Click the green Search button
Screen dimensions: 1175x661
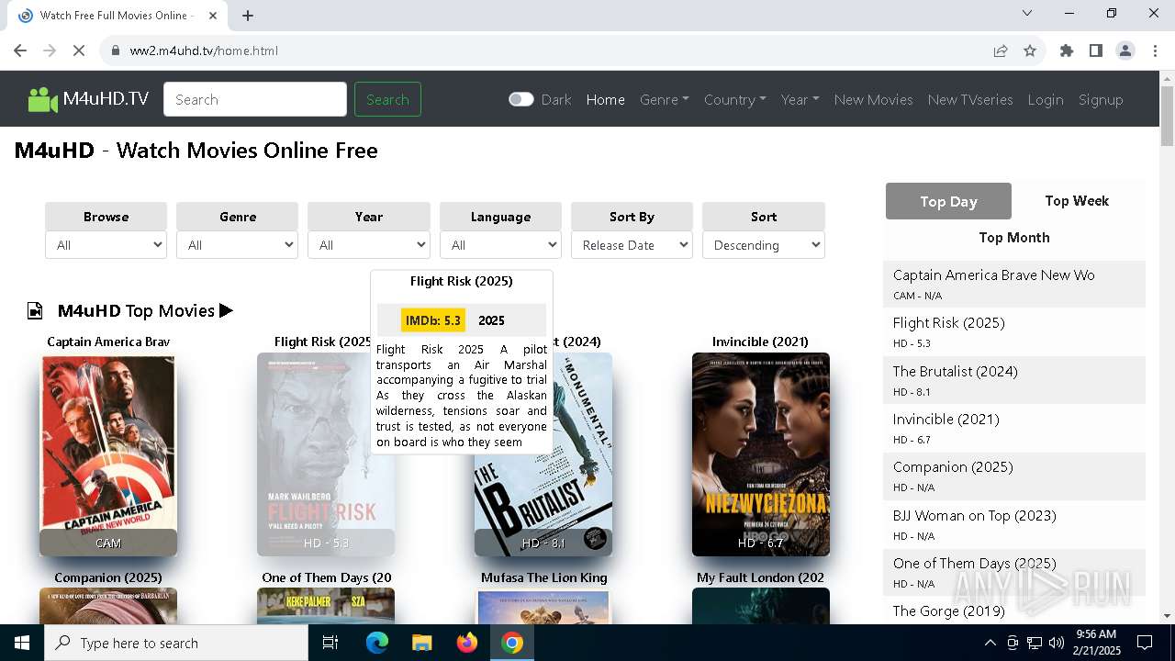click(x=387, y=99)
